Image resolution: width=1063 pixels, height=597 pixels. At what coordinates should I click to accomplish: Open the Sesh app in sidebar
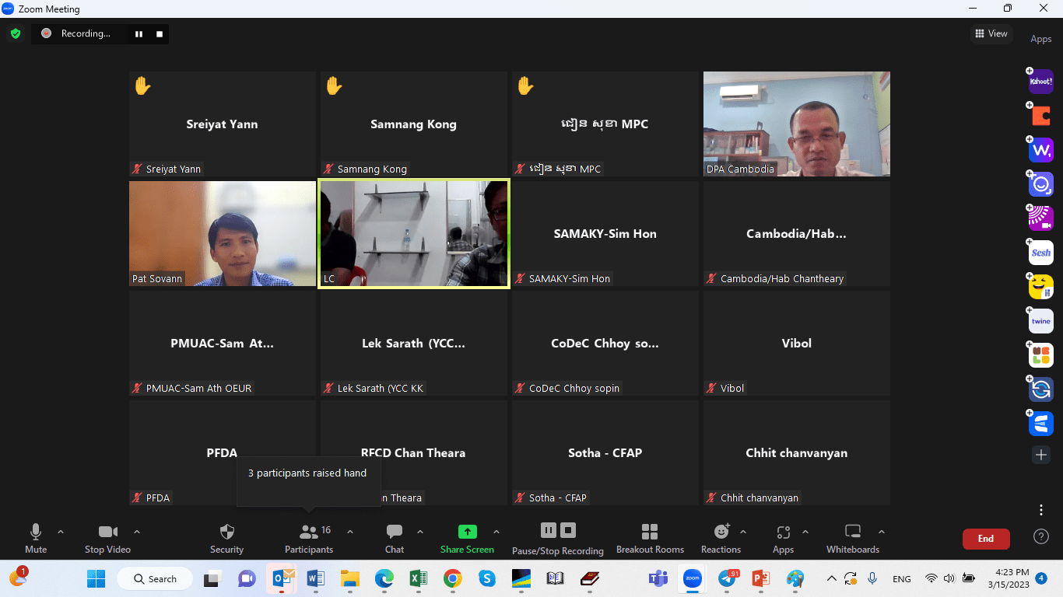point(1040,253)
